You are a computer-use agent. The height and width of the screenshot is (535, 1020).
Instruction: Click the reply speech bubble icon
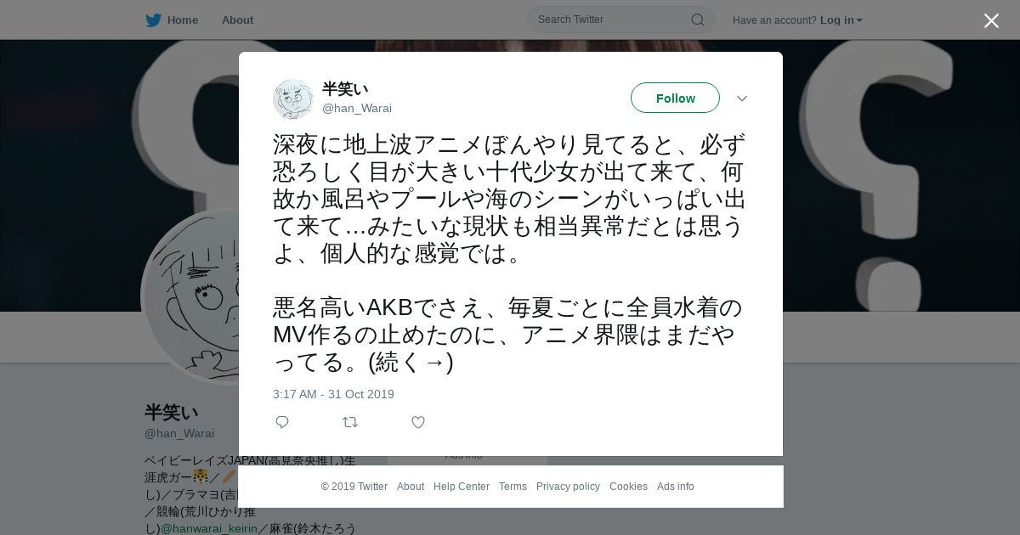282,422
